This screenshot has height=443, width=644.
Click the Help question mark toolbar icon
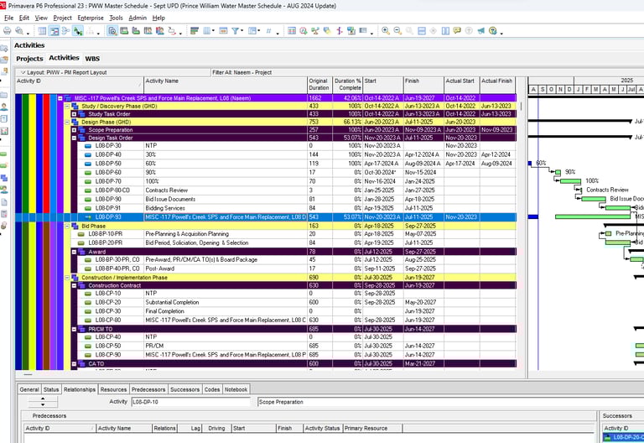click(x=493, y=31)
